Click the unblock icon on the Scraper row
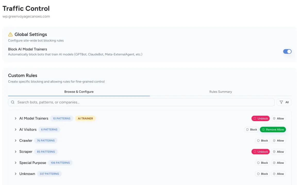301x185 pixels. click(255, 151)
